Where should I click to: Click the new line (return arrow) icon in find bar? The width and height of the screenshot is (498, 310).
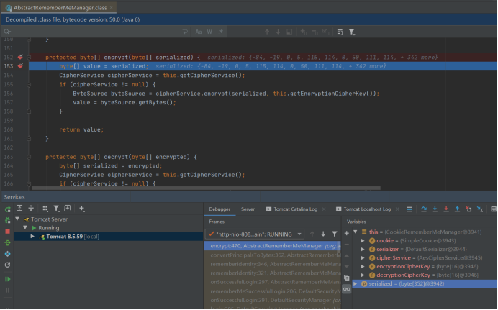click(185, 32)
